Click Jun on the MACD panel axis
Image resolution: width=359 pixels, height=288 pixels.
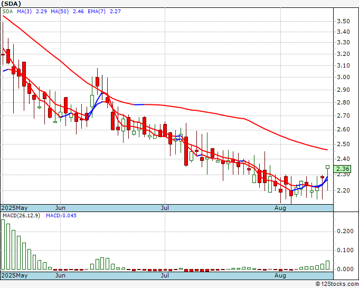coord(60,275)
